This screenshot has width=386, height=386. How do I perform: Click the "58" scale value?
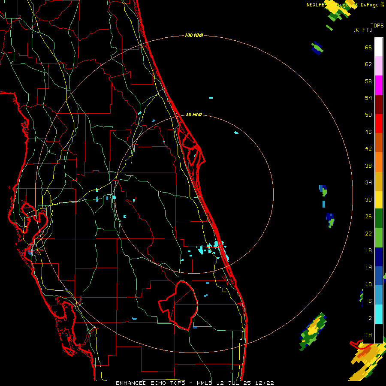tap(368, 81)
